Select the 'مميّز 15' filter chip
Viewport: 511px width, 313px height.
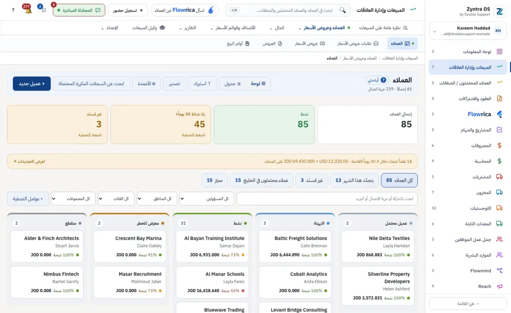(215, 180)
